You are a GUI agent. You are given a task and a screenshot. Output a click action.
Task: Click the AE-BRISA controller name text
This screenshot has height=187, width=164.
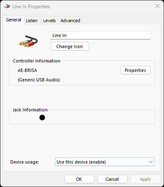(x=27, y=70)
